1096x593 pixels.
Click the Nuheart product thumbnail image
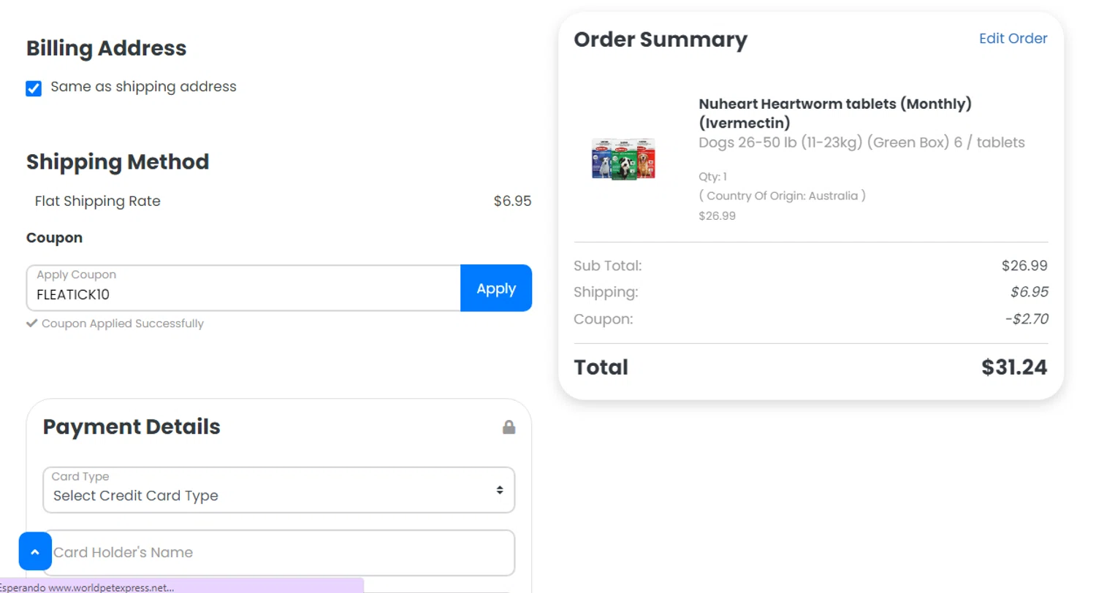click(623, 158)
